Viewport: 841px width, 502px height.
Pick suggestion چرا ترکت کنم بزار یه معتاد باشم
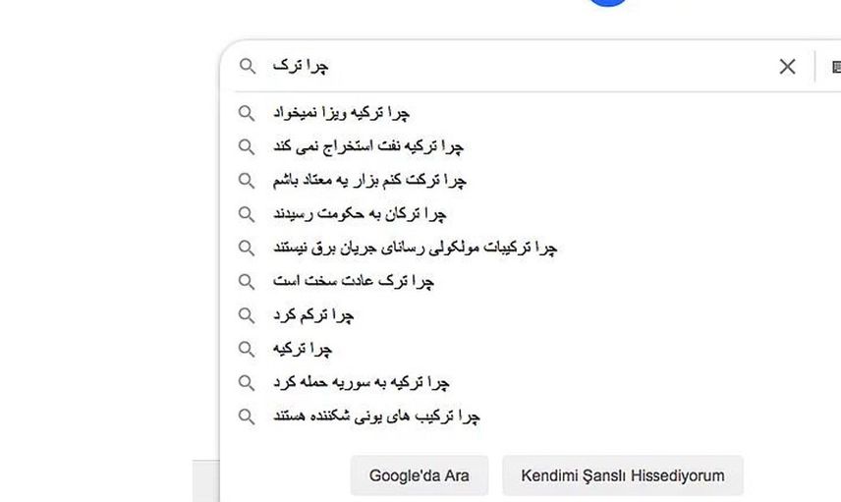pyautogui.click(x=369, y=180)
